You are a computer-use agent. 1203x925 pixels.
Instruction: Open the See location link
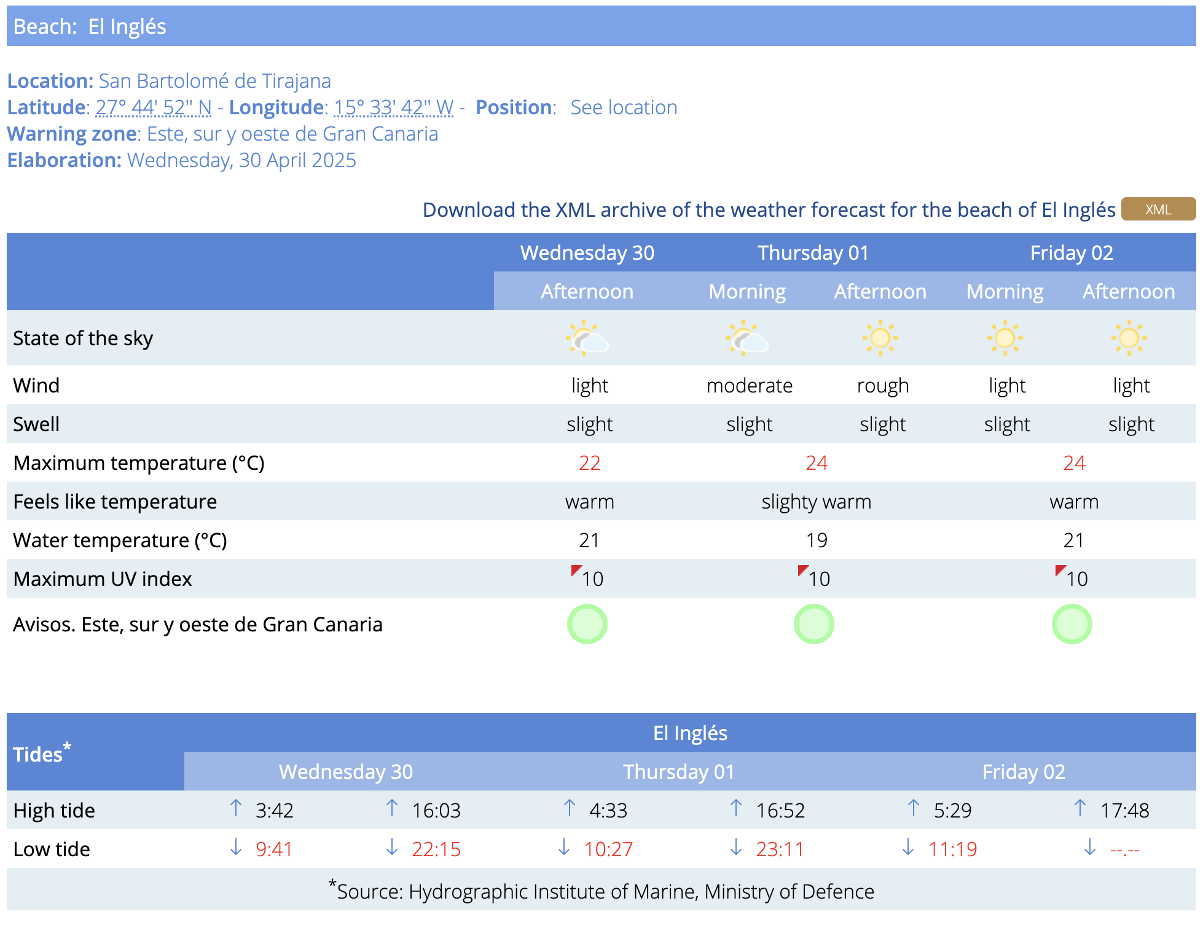(623, 107)
